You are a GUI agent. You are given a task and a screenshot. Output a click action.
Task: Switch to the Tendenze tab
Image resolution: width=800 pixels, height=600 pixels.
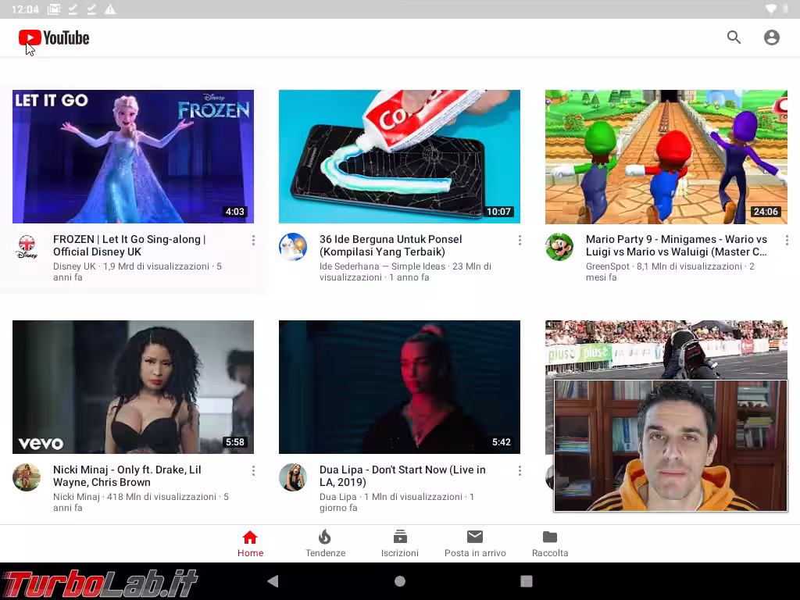(x=325, y=543)
